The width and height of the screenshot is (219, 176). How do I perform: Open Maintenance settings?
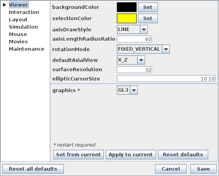click(27, 49)
